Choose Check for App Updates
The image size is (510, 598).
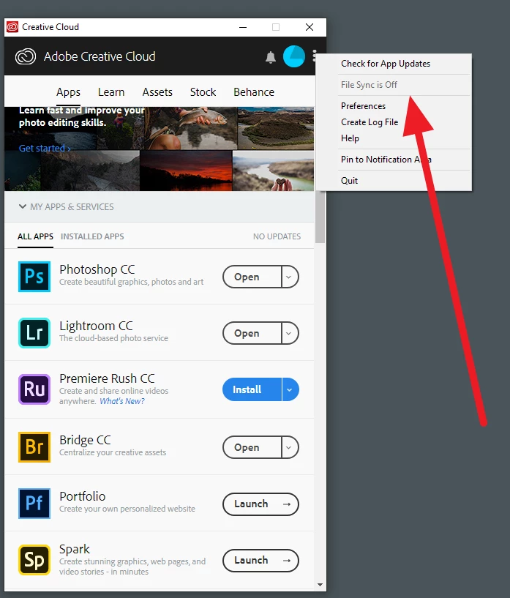394,64
